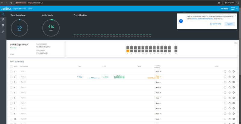Open the Auto mode dropdown for Port 5
Image resolution: width=241 pixels, height=124 pixels.
coord(158,93)
